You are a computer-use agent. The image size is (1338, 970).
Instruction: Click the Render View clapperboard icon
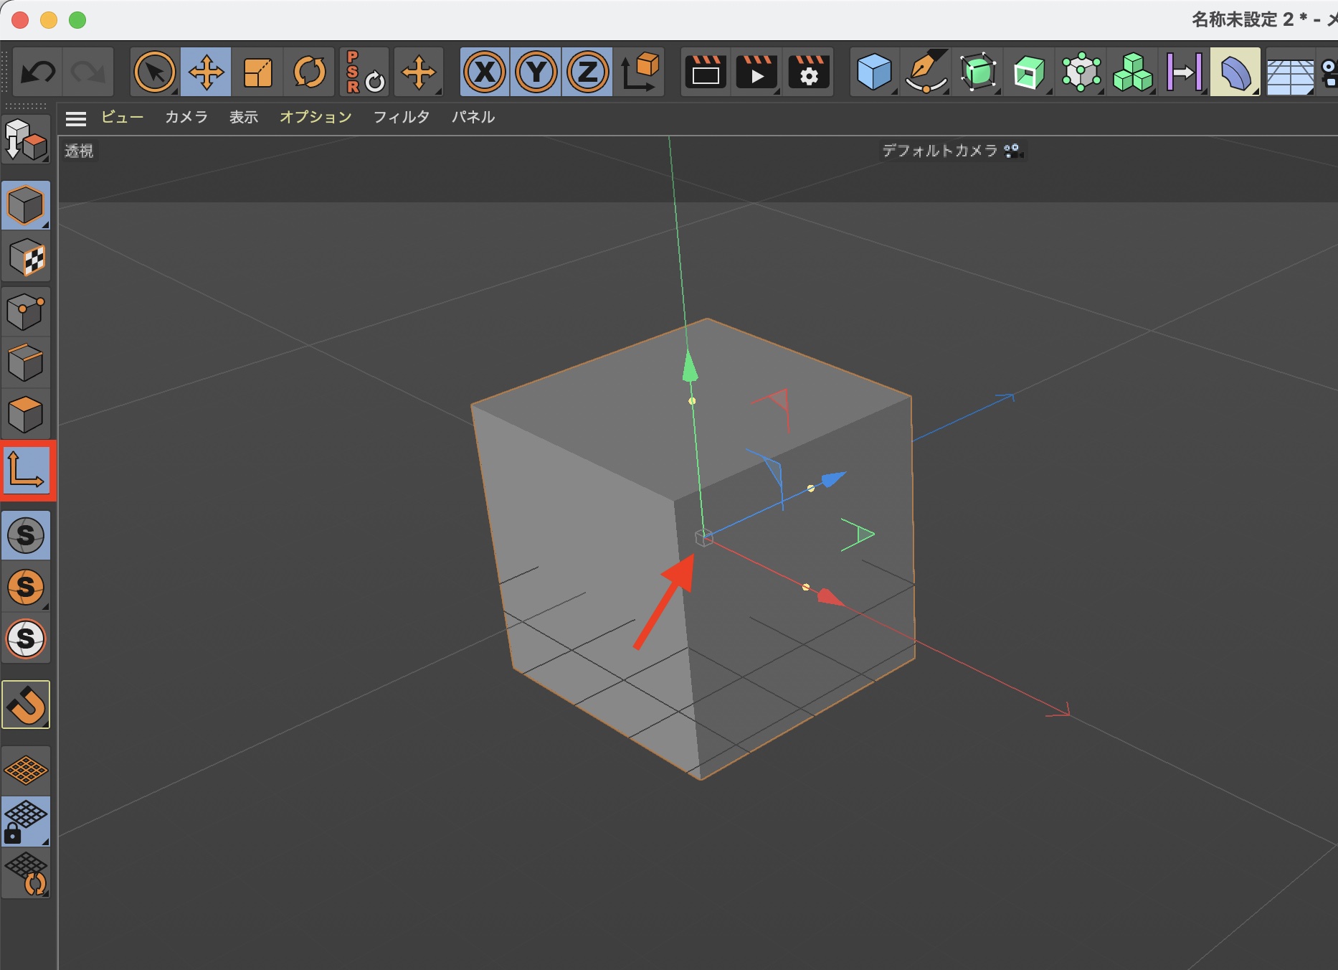pyautogui.click(x=706, y=72)
